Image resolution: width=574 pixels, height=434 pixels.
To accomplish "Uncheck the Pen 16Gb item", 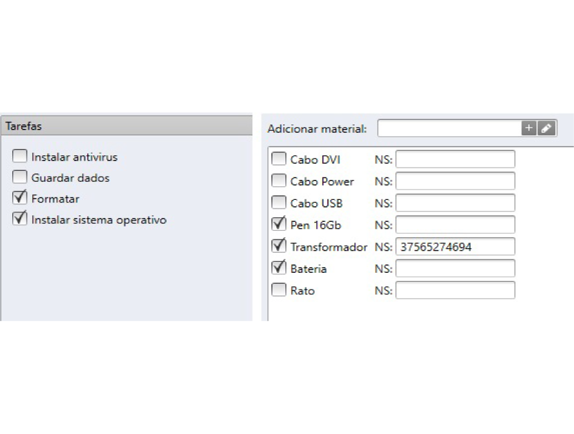I will click(x=279, y=224).
